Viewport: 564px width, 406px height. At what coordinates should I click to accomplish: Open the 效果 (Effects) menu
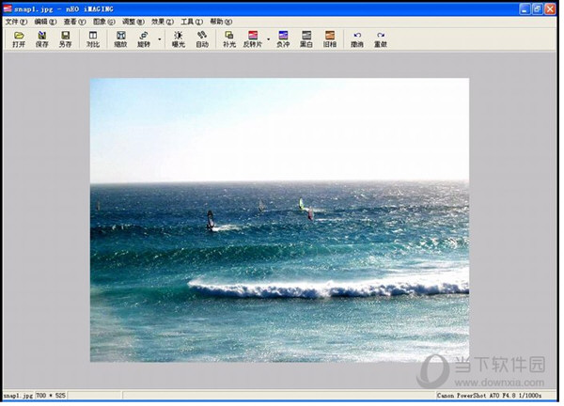(161, 21)
